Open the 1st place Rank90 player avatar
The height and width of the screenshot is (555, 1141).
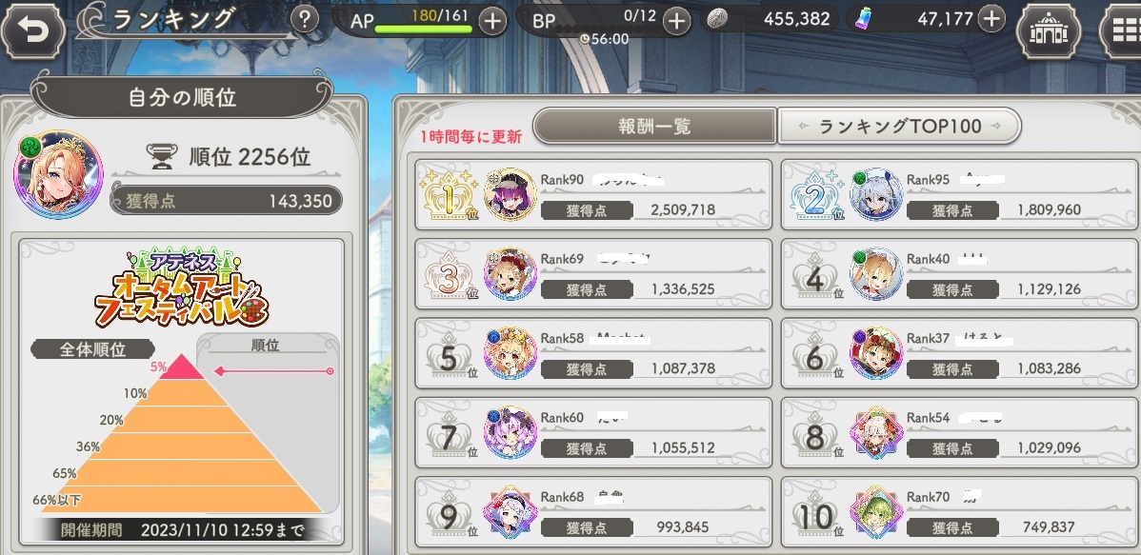pyautogui.click(x=510, y=194)
